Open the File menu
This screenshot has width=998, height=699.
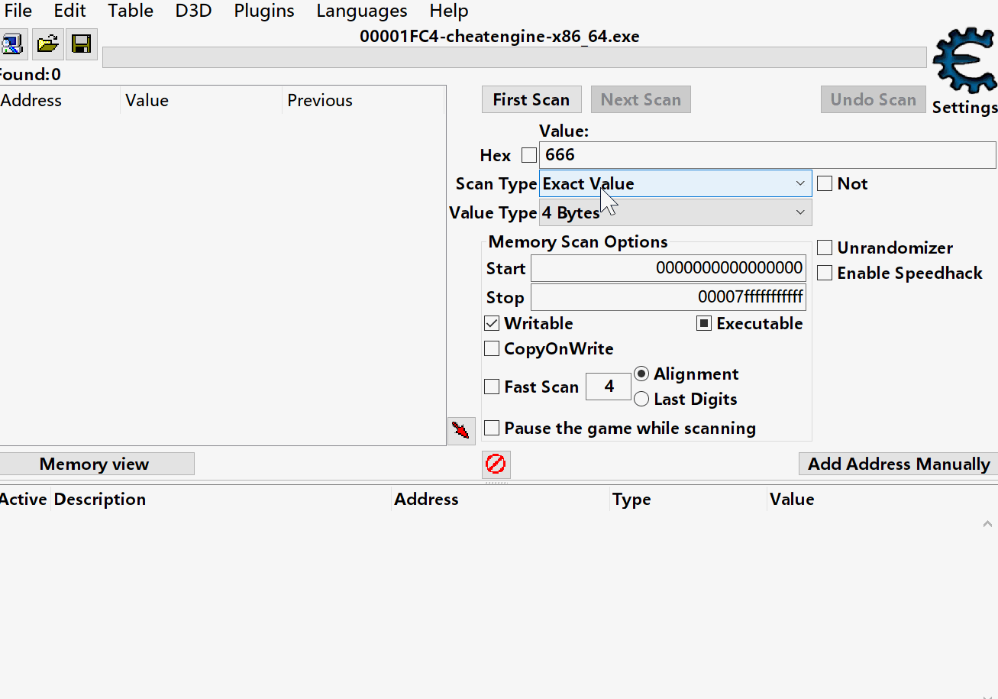[18, 11]
